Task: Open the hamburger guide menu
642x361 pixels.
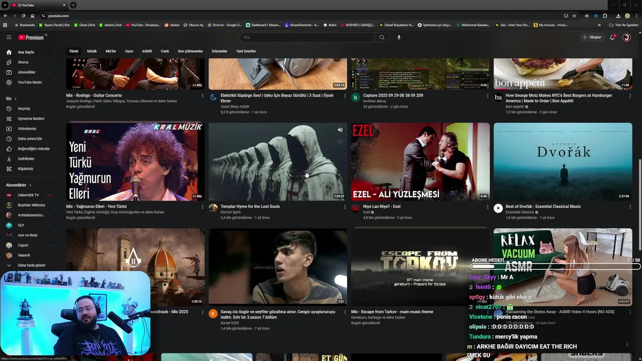Action: click(9, 37)
